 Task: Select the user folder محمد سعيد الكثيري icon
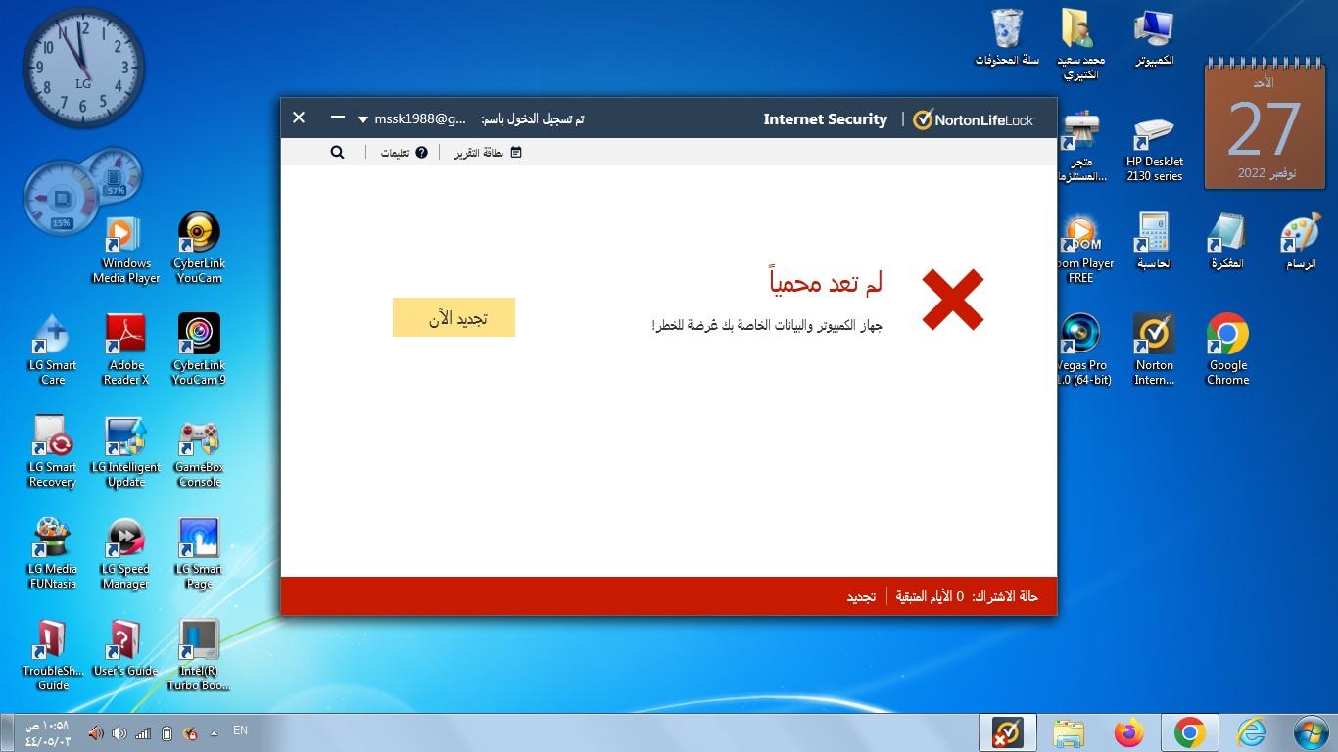(1080, 45)
